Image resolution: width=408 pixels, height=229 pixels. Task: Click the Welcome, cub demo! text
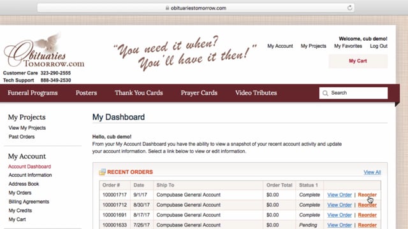pos(363,39)
